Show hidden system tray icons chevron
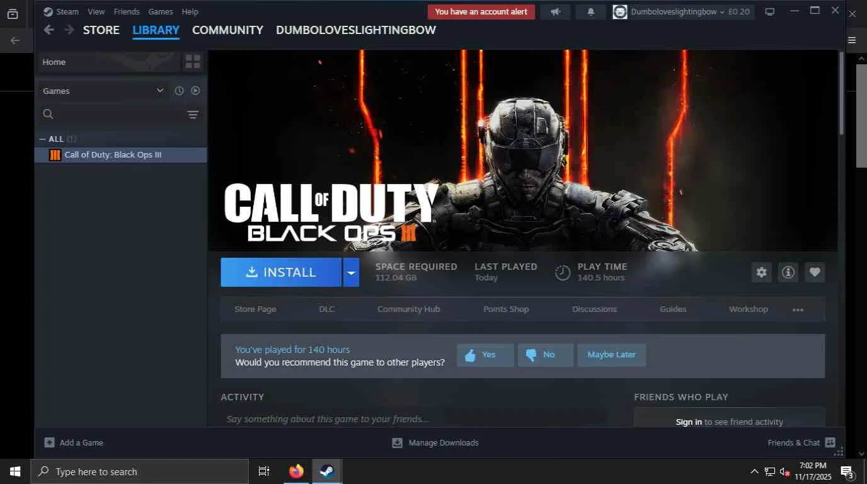The height and width of the screenshot is (484, 867). (x=754, y=471)
